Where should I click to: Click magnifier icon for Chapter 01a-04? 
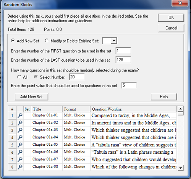point(20,138)
